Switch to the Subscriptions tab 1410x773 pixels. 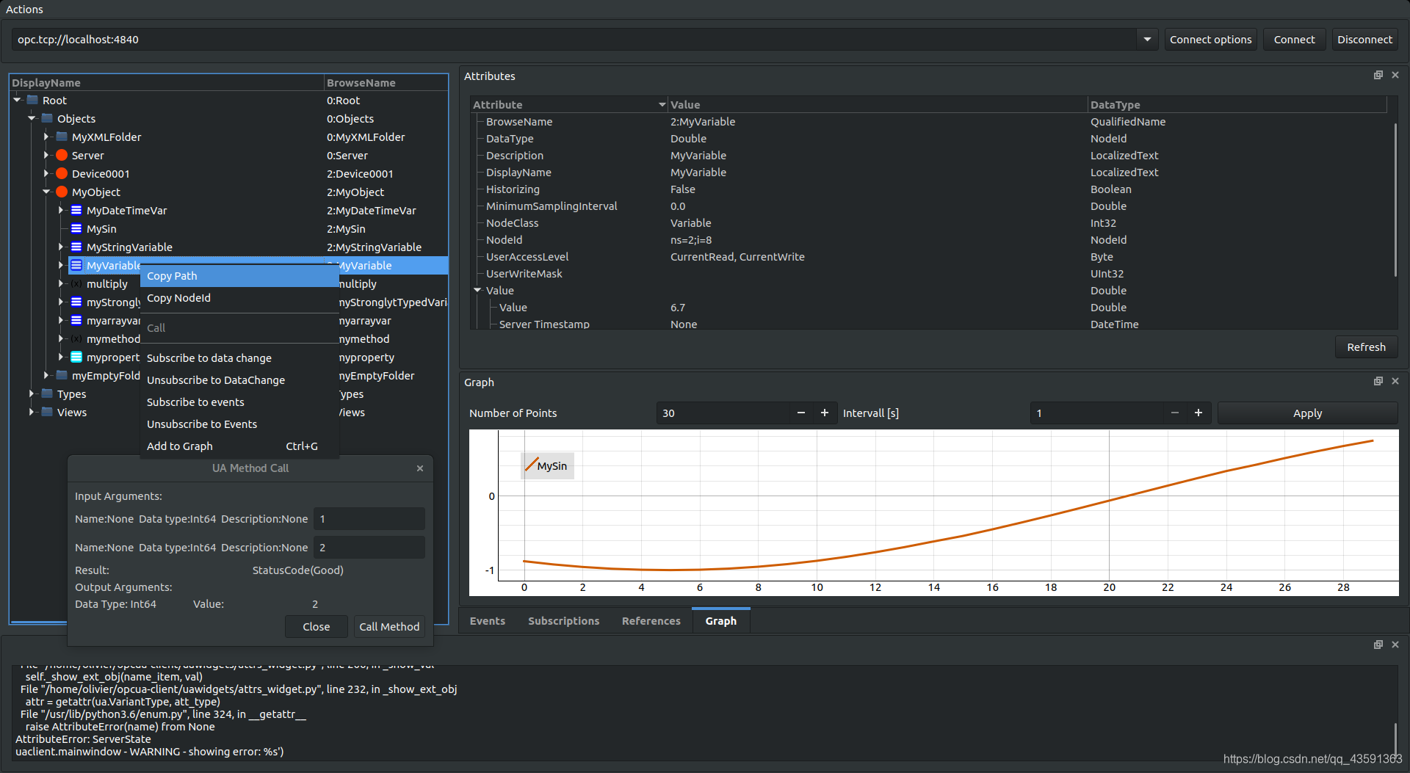(x=563, y=621)
